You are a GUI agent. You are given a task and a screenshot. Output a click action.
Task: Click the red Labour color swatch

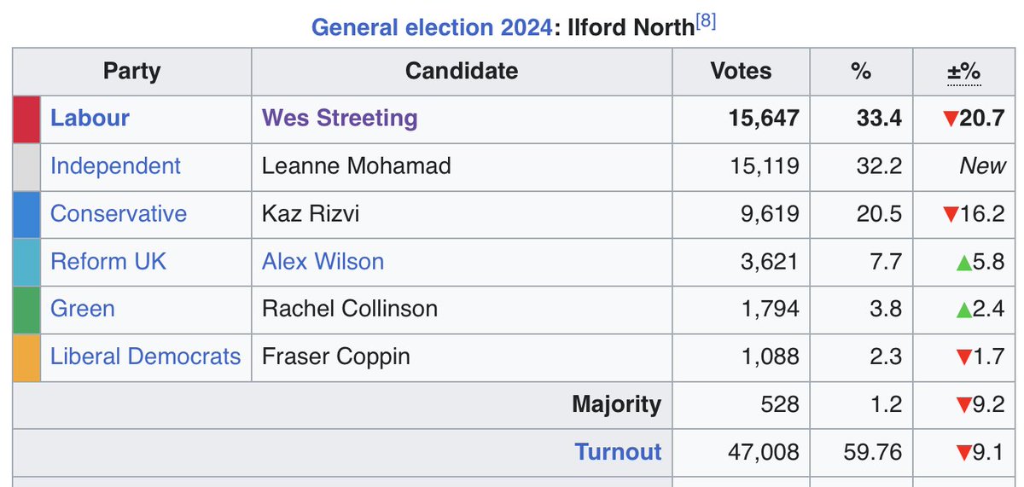[27, 119]
